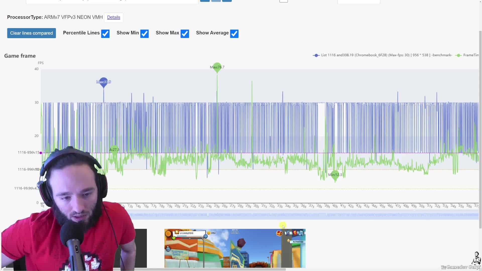Click the coin icon beside the 5152 counter

coord(209,233)
